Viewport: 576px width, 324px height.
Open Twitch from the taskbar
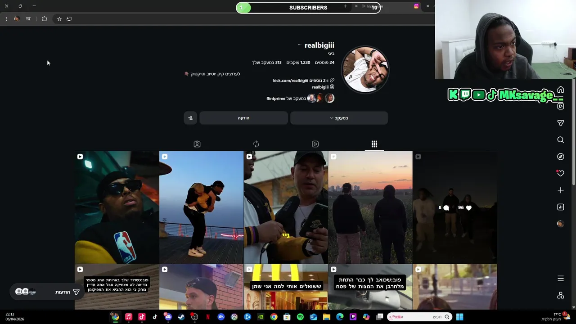353,317
